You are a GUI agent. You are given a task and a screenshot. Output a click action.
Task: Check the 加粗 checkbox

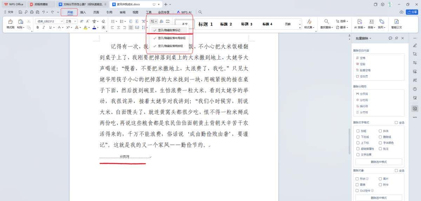(x=358, y=131)
